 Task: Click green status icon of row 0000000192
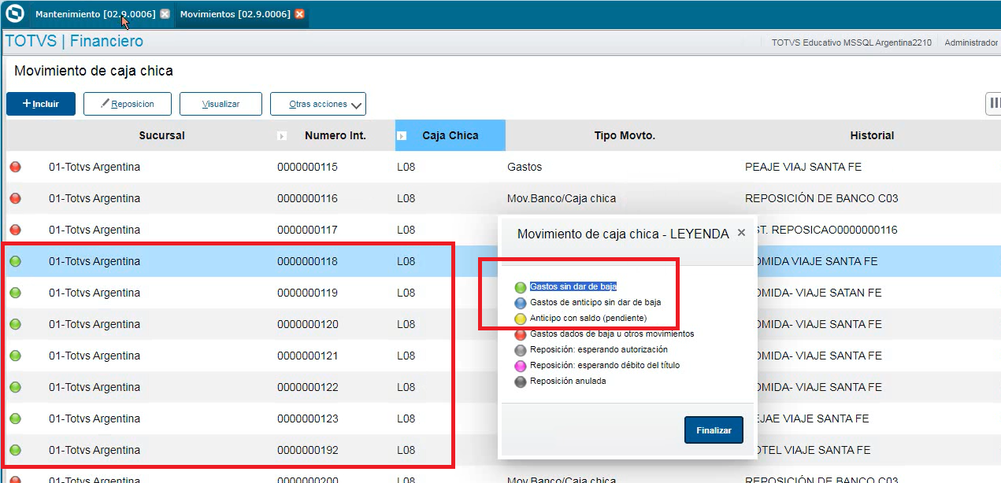[15, 450]
